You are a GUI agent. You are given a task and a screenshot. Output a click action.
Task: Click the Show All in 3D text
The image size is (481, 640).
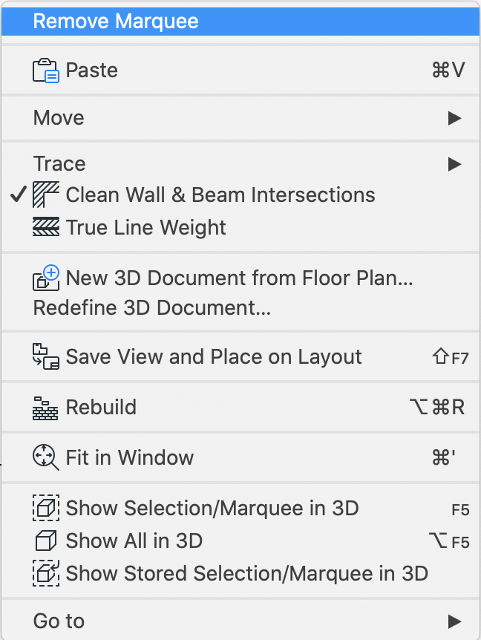coord(134,541)
